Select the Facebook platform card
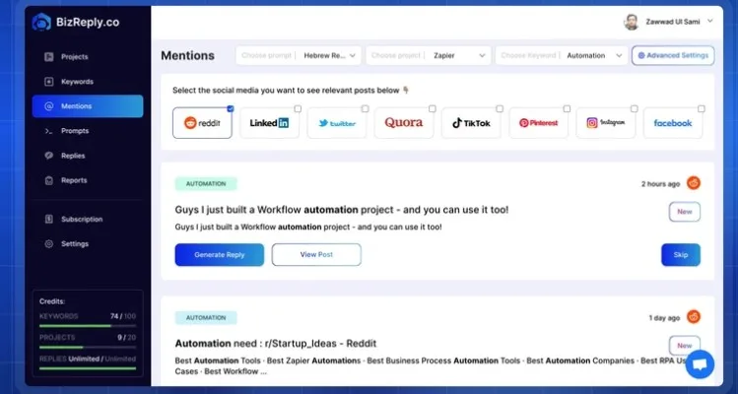The image size is (738, 394). point(673,123)
